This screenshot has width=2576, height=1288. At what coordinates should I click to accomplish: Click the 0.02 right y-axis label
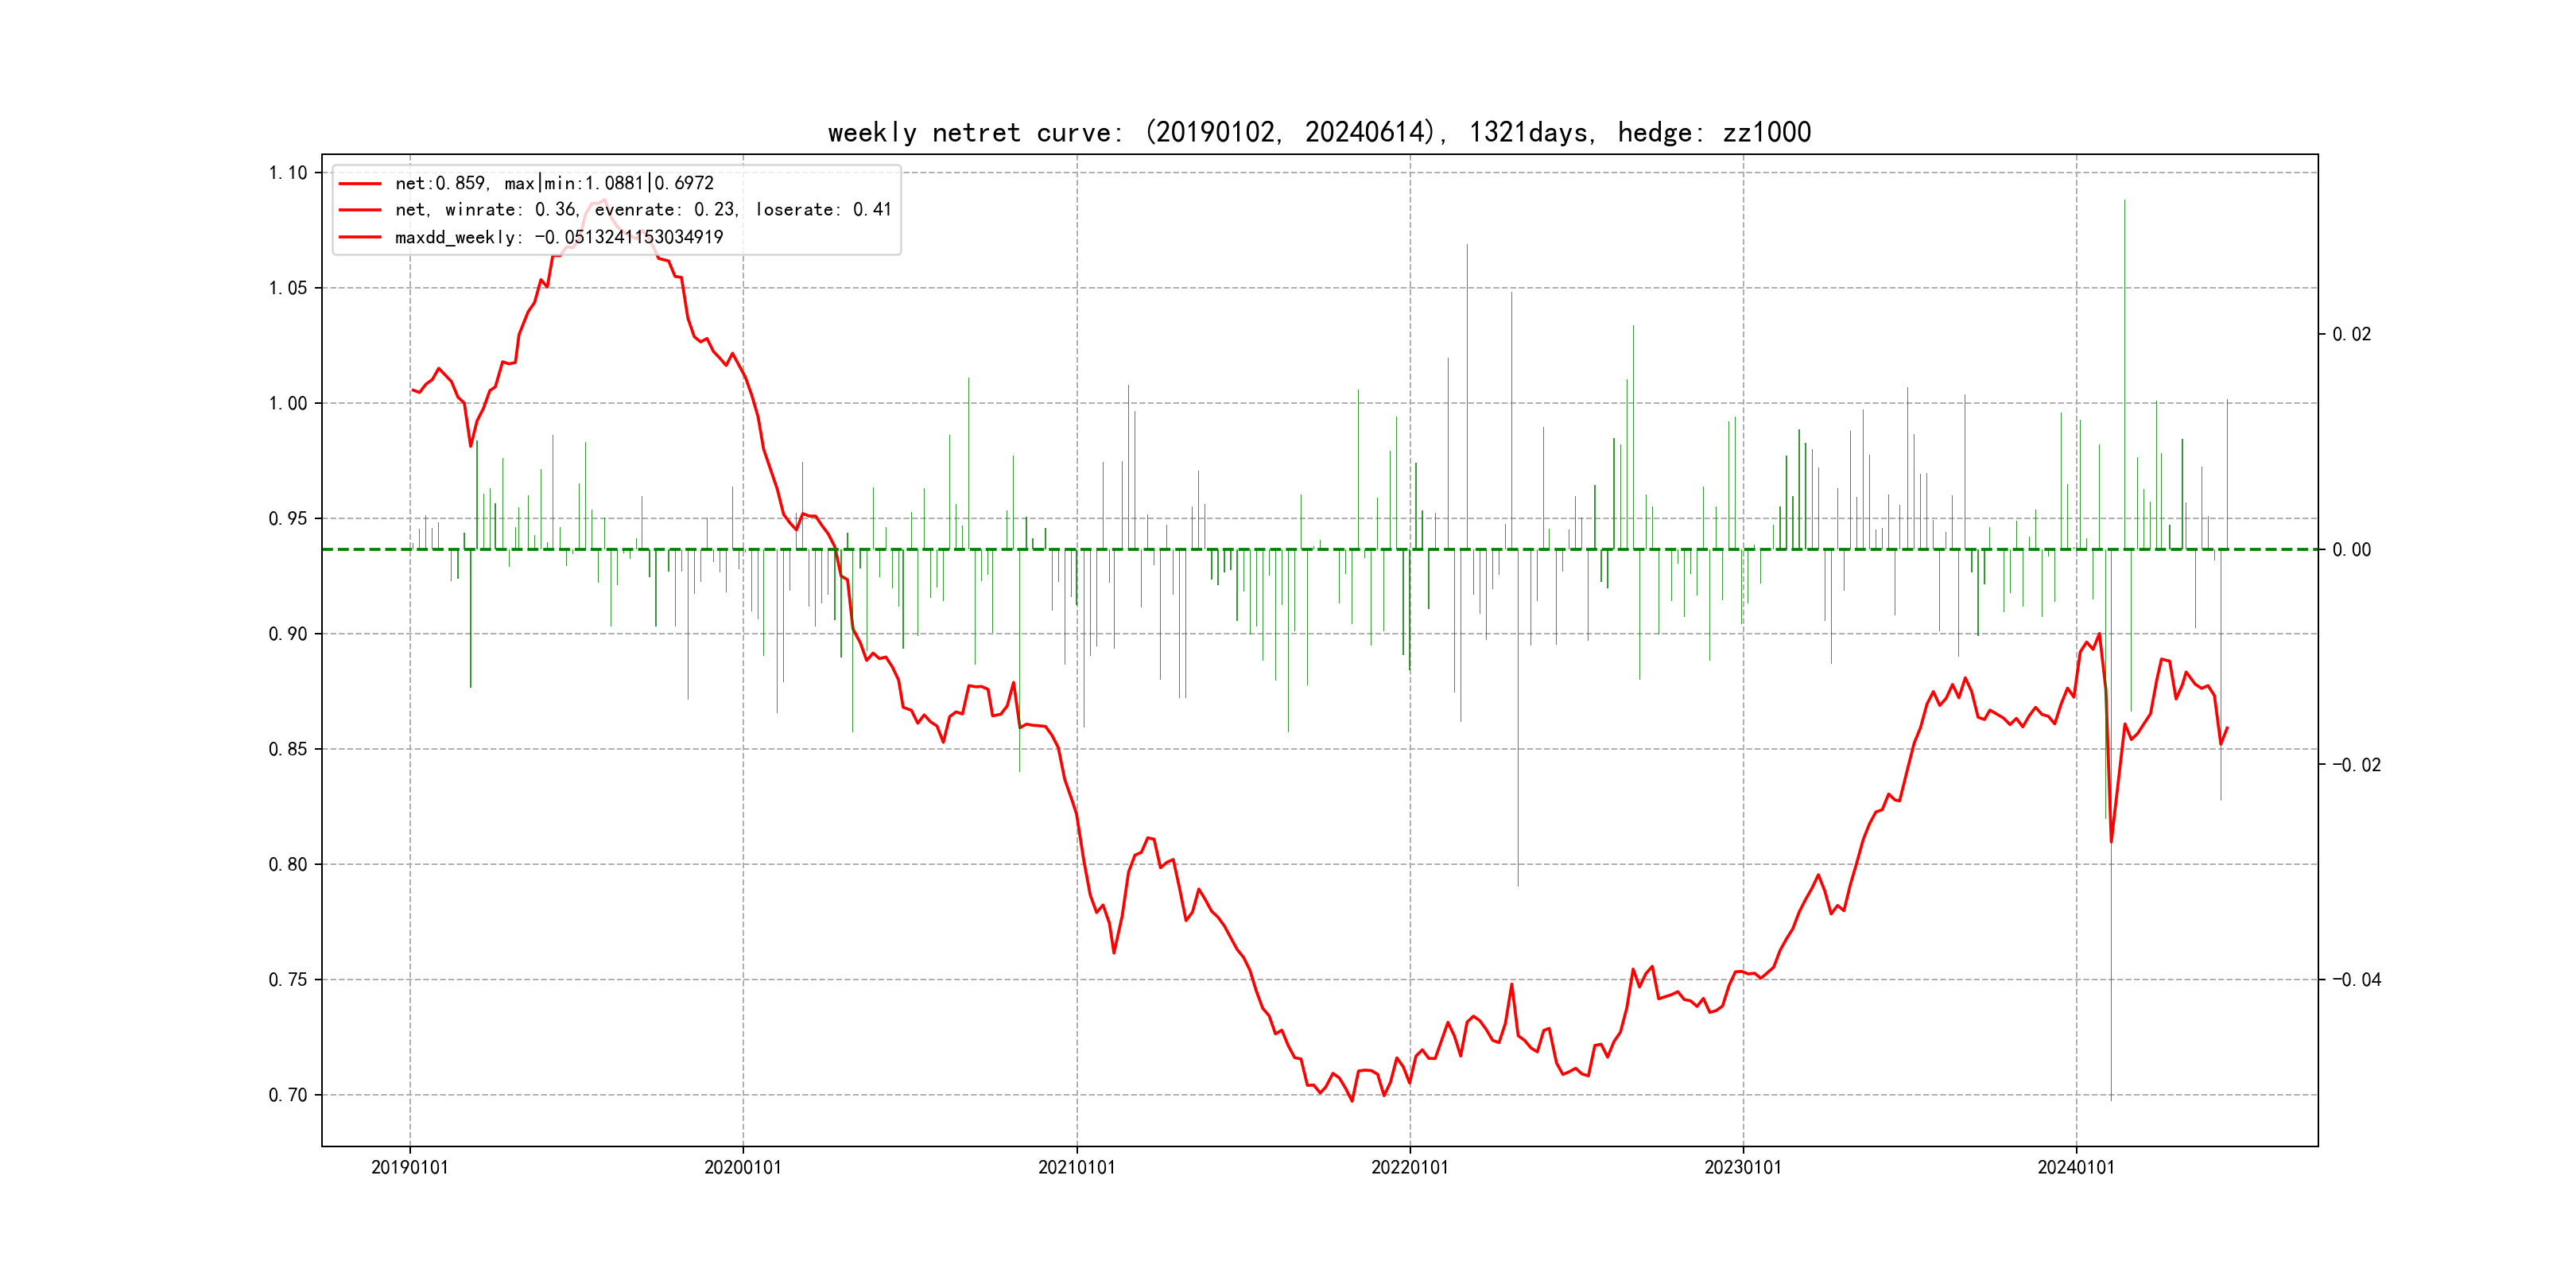click(x=2351, y=334)
